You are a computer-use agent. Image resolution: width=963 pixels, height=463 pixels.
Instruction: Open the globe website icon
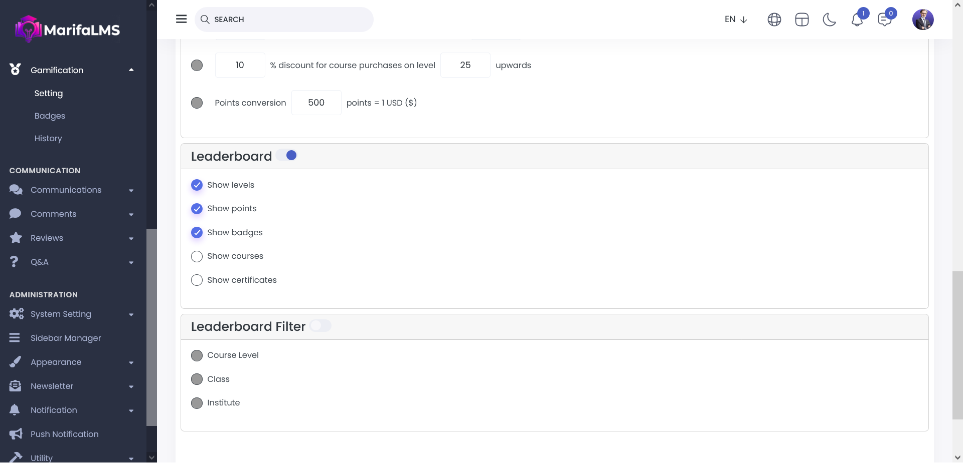tap(774, 20)
